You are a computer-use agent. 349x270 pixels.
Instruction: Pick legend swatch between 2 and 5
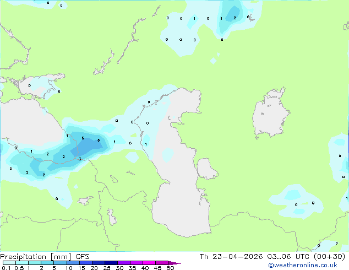[x=47, y=263]
